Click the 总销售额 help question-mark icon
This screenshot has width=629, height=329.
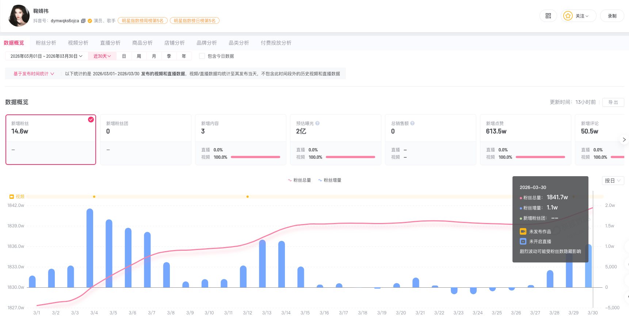pyautogui.click(x=412, y=123)
